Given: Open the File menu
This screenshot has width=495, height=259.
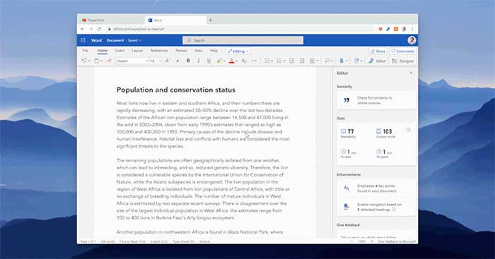Looking at the screenshot, I should click(x=86, y=50).
